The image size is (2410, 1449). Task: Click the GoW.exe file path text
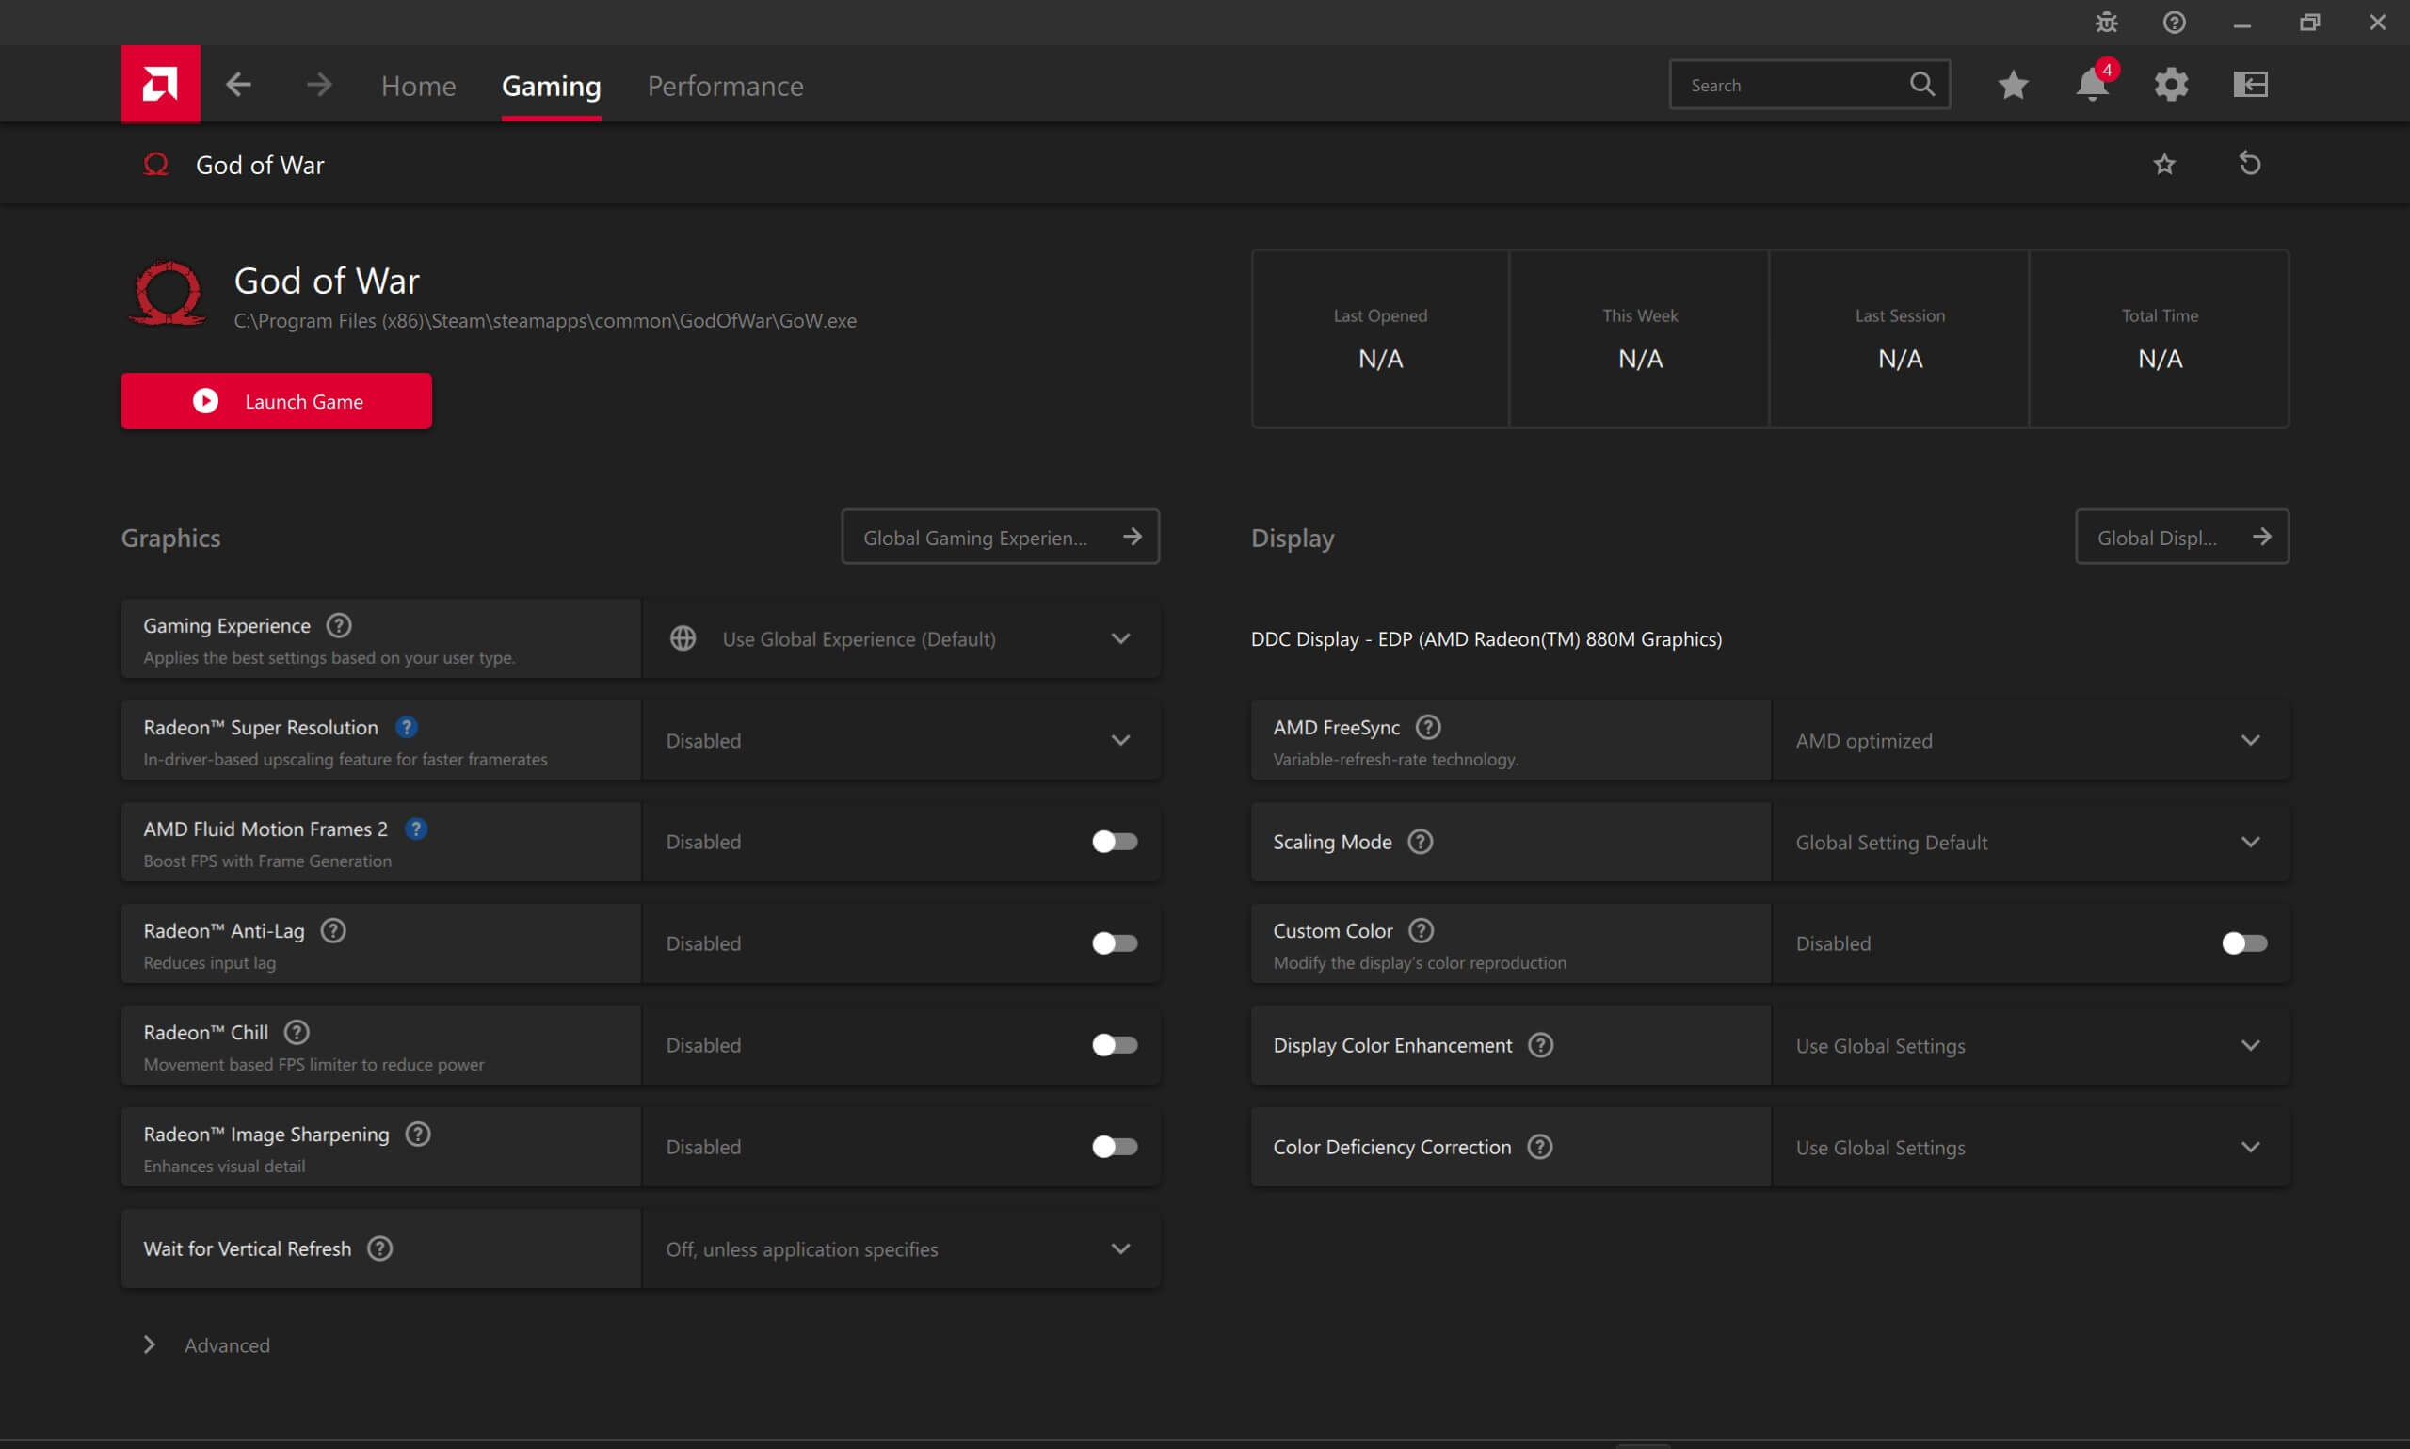coord(545,320)
